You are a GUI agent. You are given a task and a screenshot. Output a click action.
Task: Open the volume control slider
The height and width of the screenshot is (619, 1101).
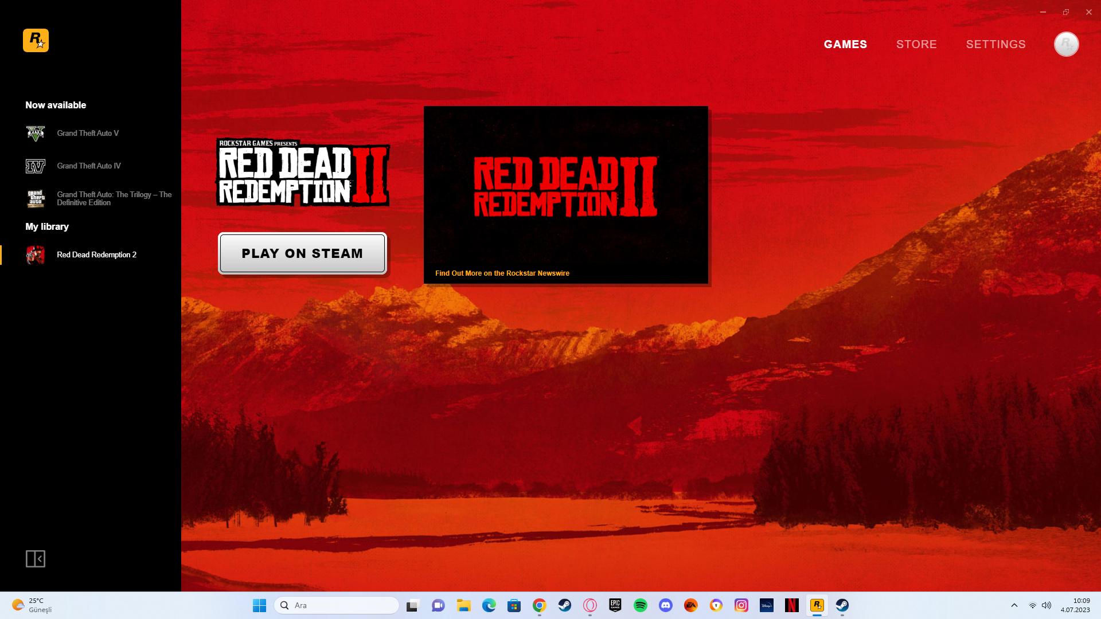(x=1047, y=605)
